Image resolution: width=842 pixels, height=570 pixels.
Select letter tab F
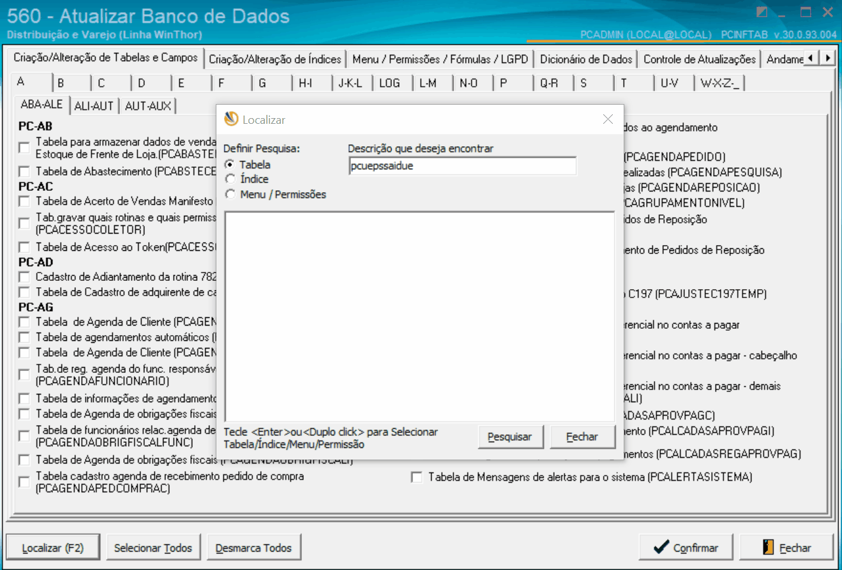click(x=232, y=83)
